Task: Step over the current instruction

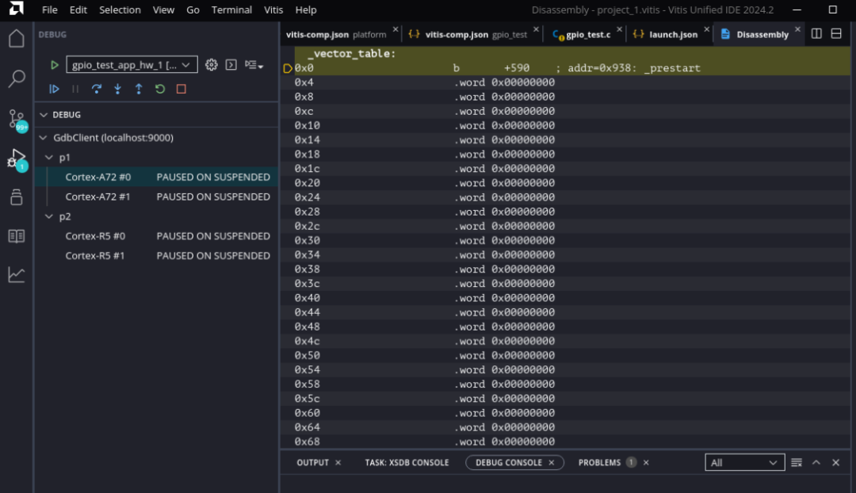Action: pyautogui.click(x=97, y=89)
